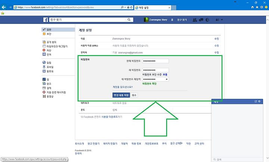
Task: Go back with browser back arrow
Action: 4,7
